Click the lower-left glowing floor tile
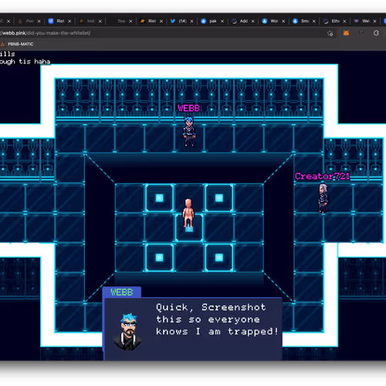Image resolution: width=386 pixels, height=386 pixels. pyautogui.click(x=159, y=258)
